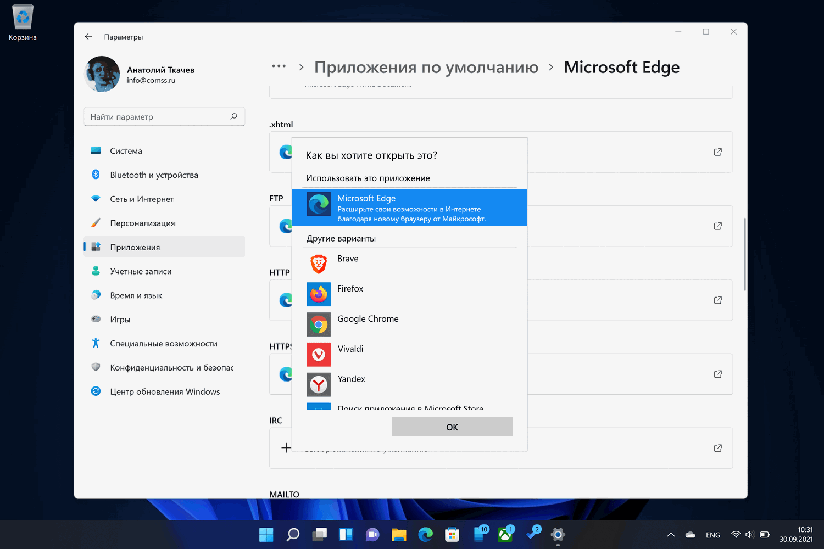
Task: Click the settings page scrollbar
Action: tap(745, 254)
